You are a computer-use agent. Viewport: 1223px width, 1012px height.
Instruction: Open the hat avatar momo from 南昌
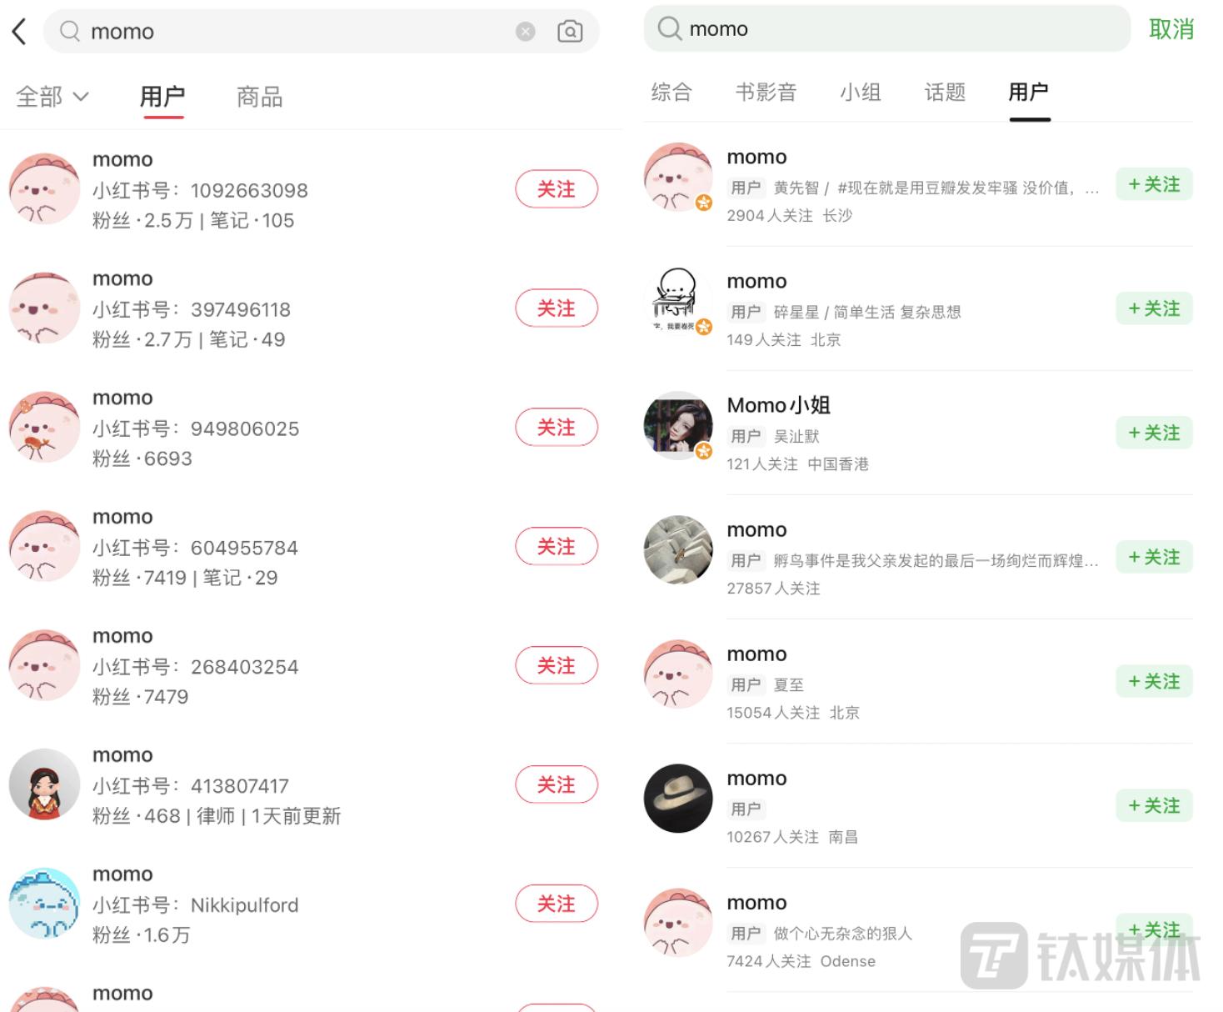click(x=679, y=798)
